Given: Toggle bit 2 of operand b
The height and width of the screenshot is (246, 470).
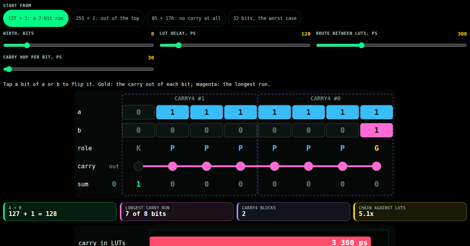Looking at the screenshot, I should coord(309,130).
